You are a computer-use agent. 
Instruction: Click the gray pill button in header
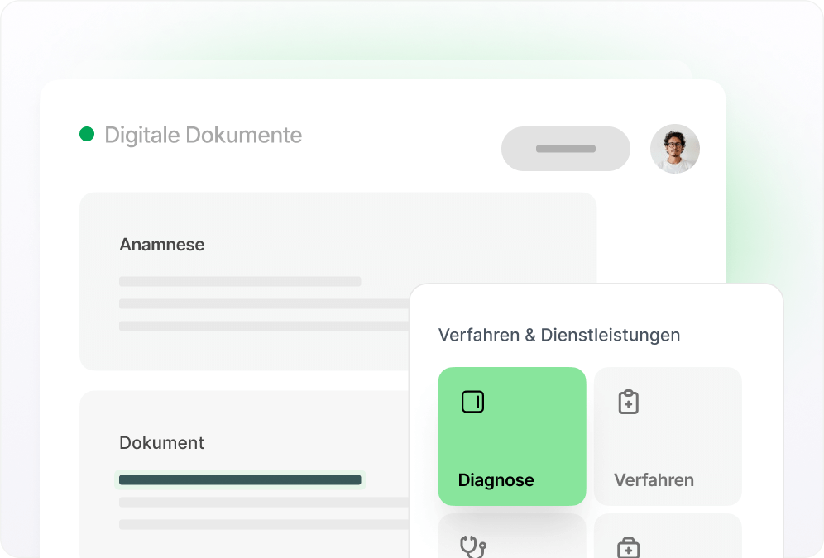click(x=565, y=149)
